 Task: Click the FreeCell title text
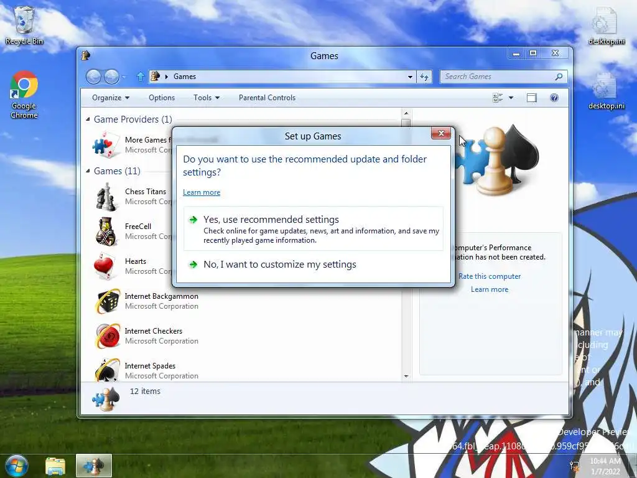[x=137, y=227]
